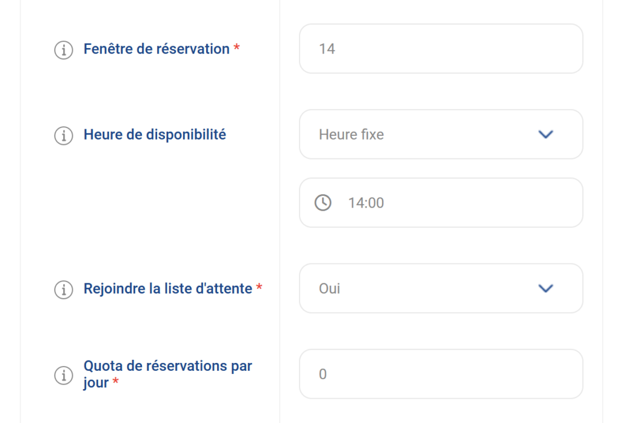
Task: Open the time picker via the clock symbol
Action: [x=322, y=203]
